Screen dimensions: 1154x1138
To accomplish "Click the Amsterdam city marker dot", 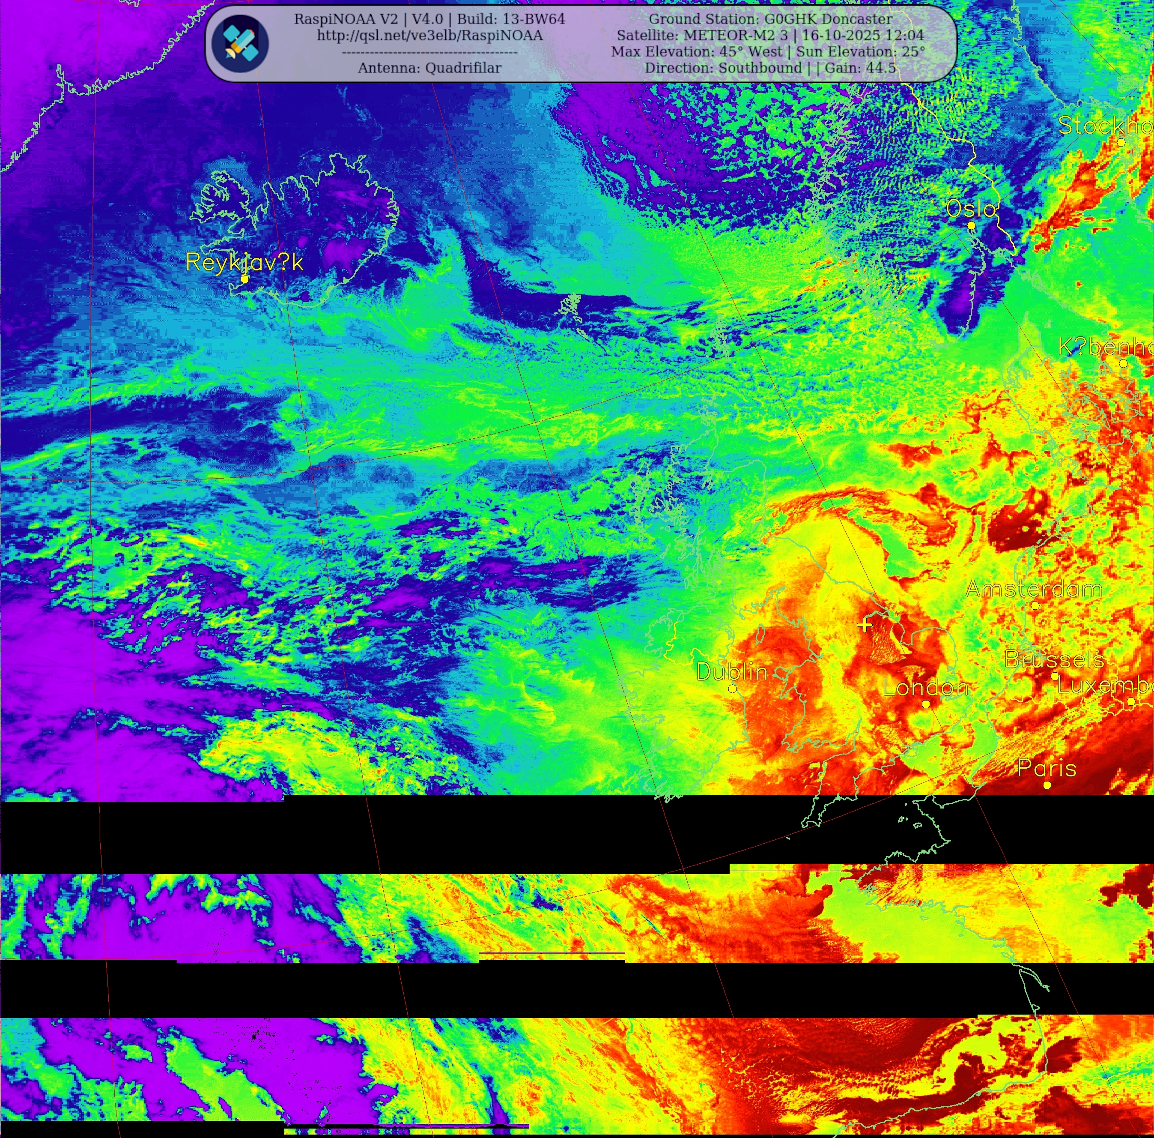I will [x=1035, y=605].
